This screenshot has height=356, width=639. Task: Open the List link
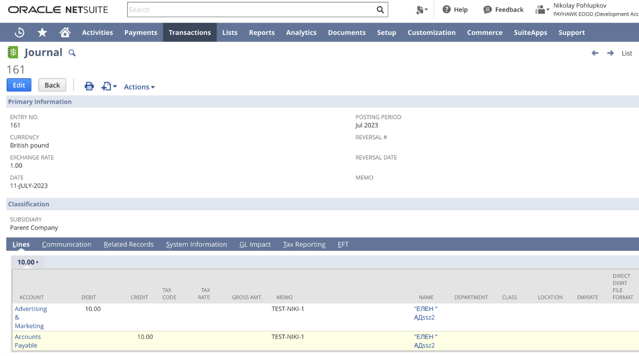point(627,53)
